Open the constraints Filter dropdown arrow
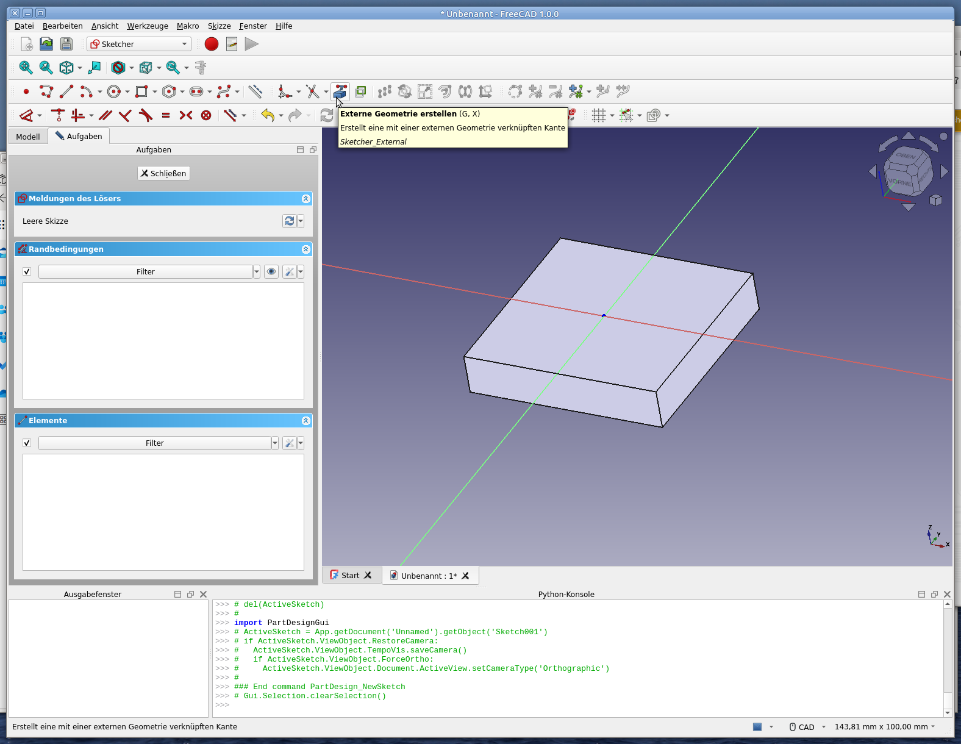Viewport: 961px width, 744px height. click(x=257, y=272)
